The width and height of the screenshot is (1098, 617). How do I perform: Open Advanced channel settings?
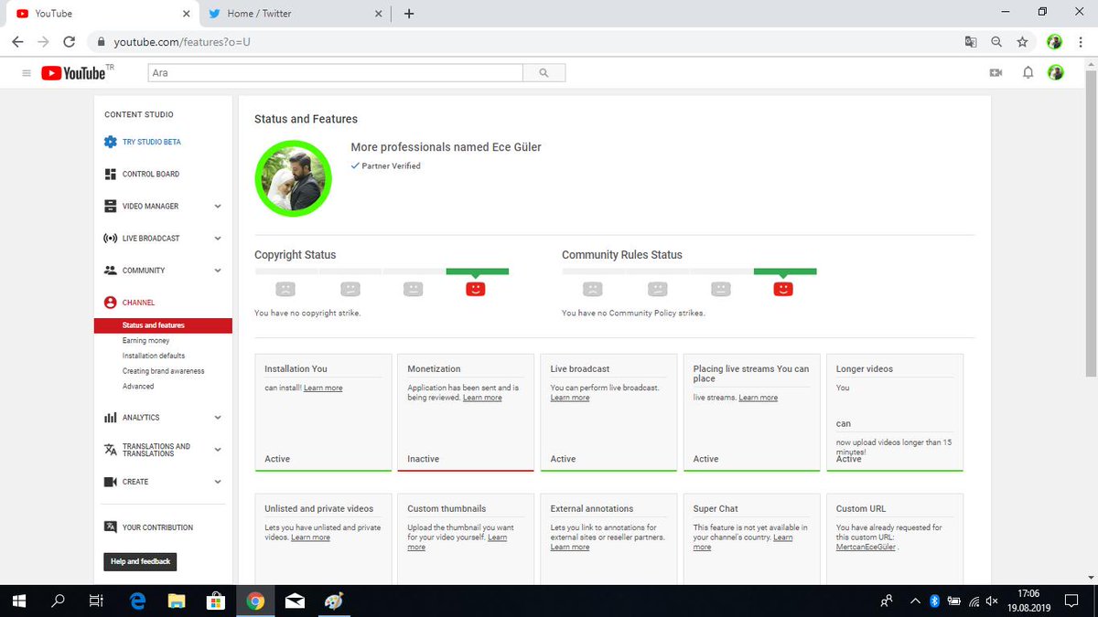[x=138, y=387]
